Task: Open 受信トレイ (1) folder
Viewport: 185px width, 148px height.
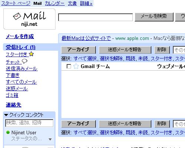Action: 21,47
